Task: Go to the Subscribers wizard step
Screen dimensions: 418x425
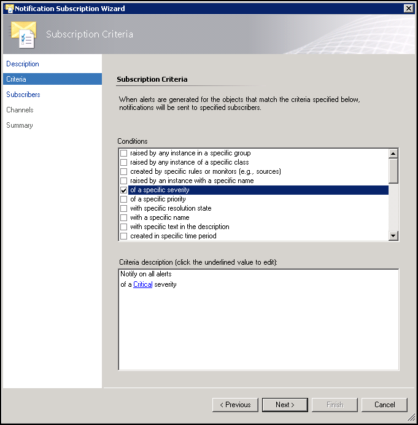Action: 23,95
